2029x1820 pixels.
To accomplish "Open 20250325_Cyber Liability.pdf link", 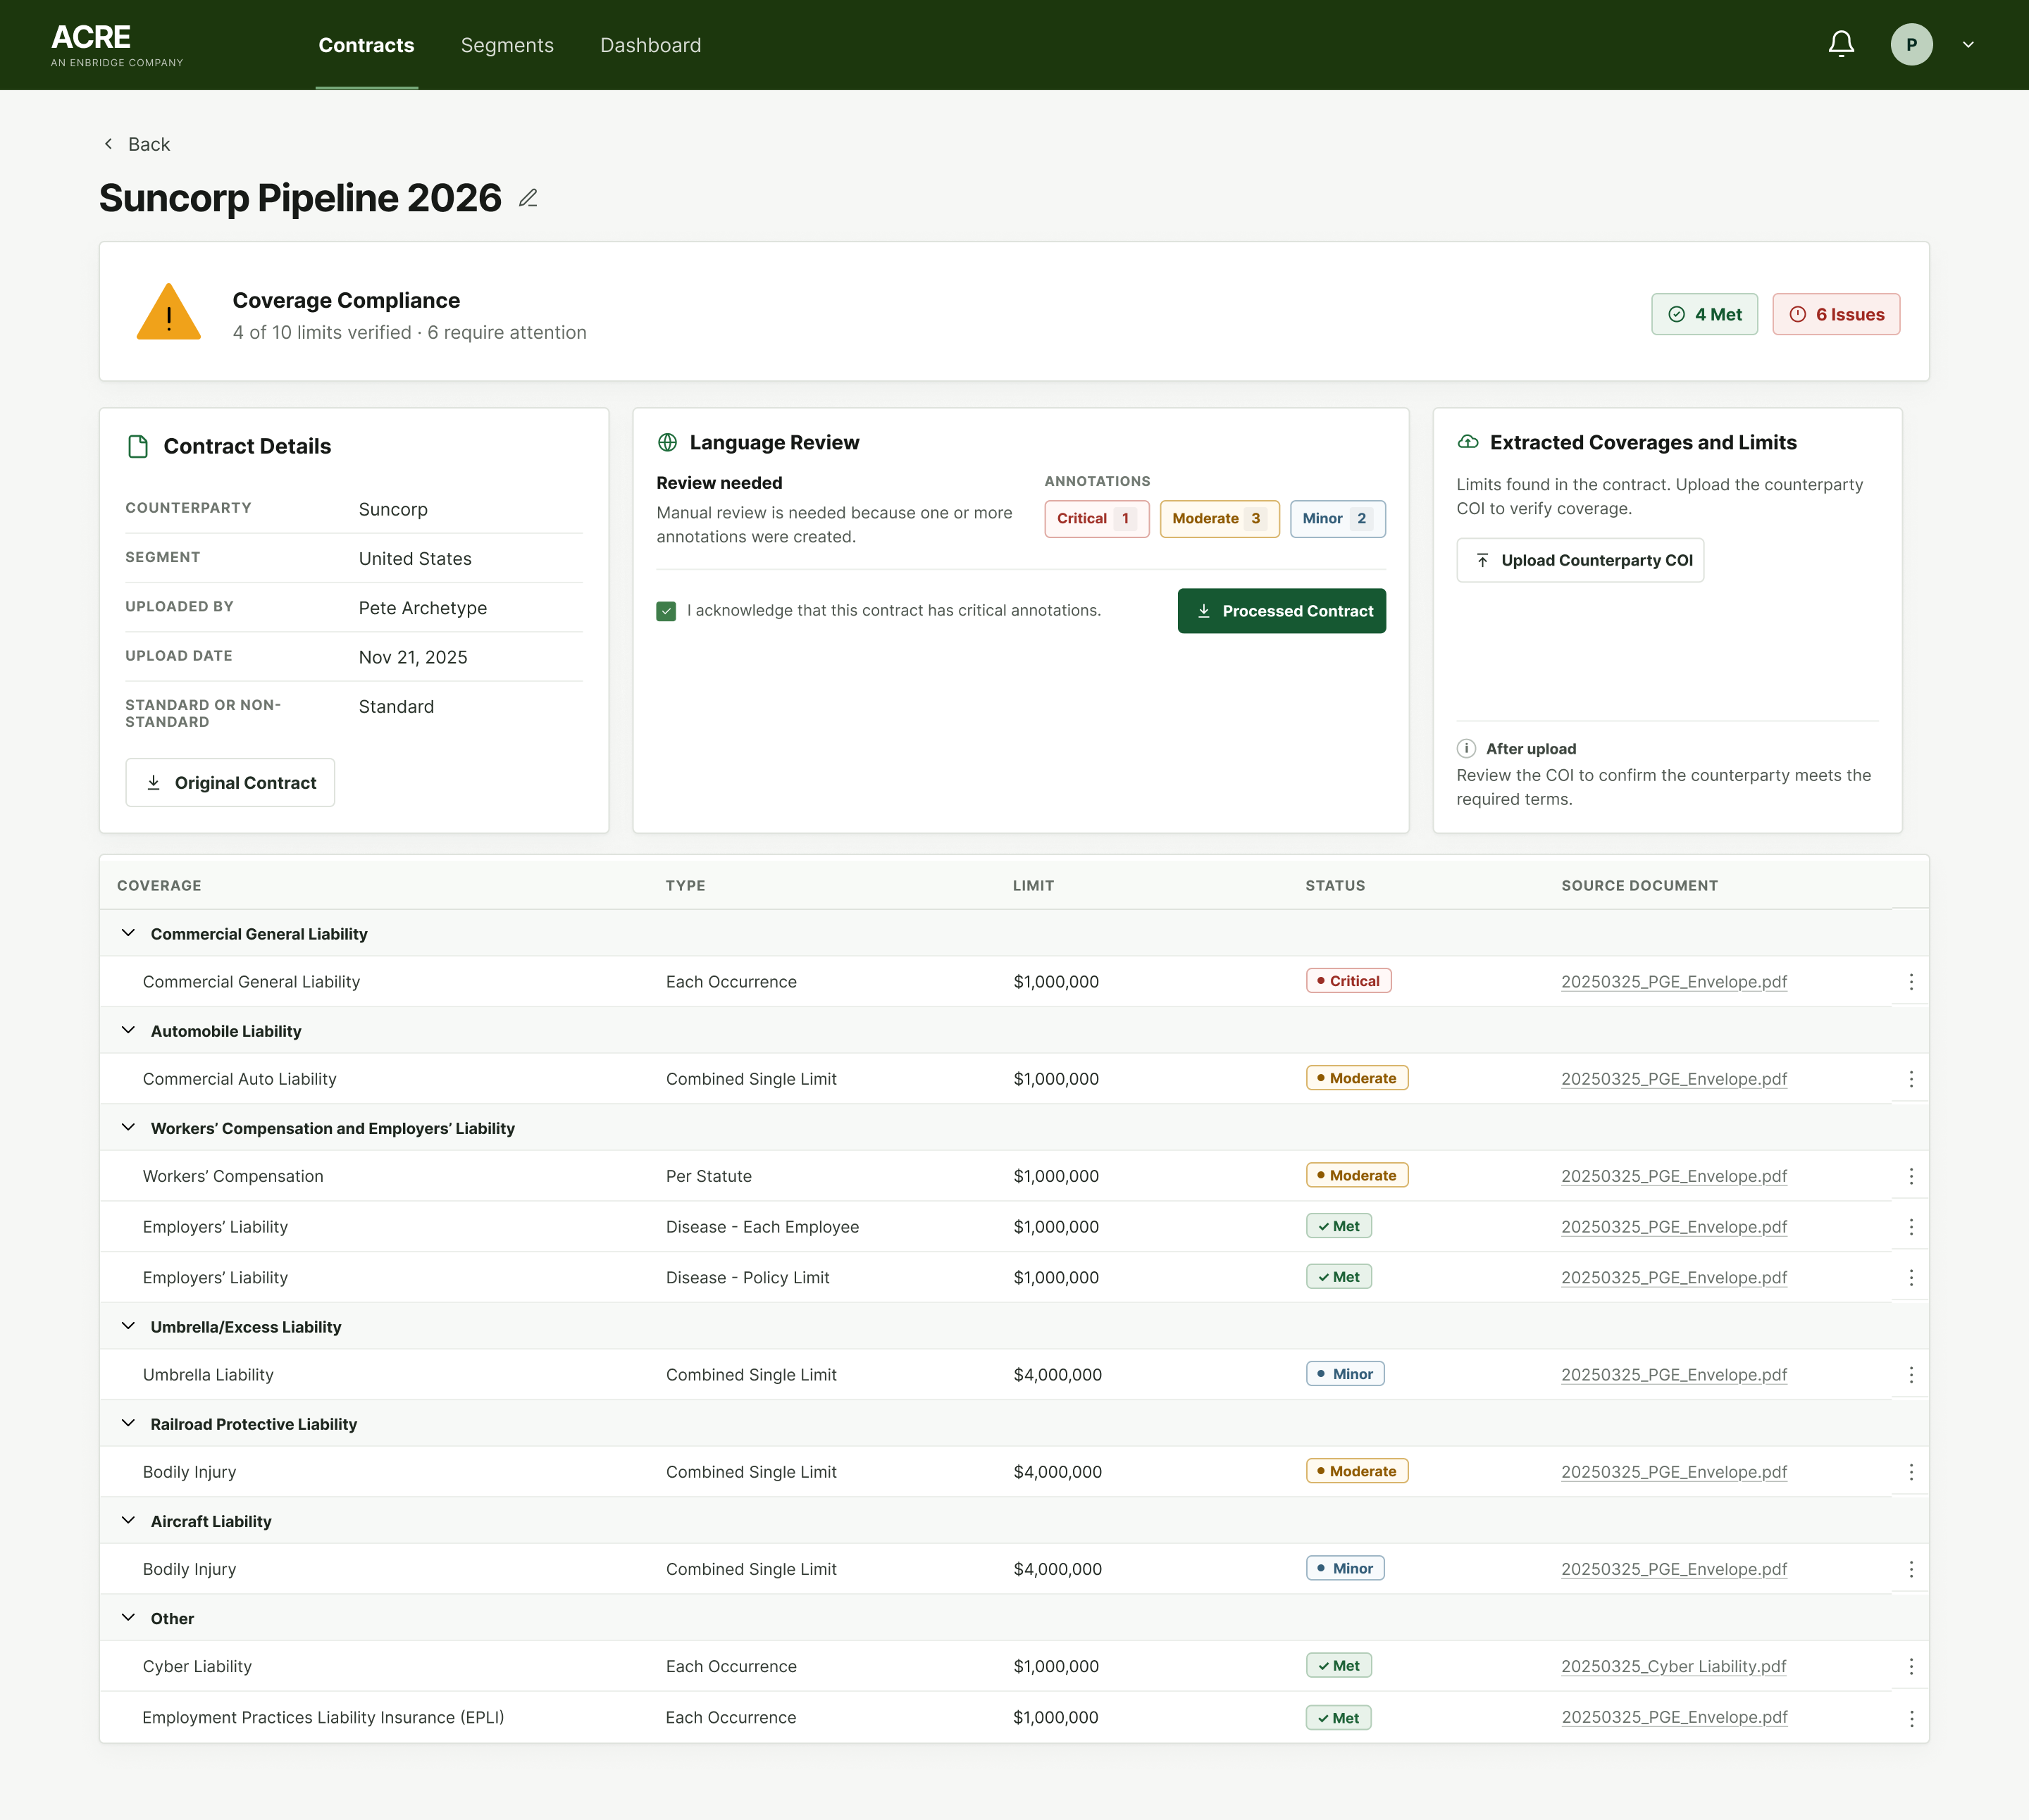I will pyautogui.click(x=1674, y=1666).
